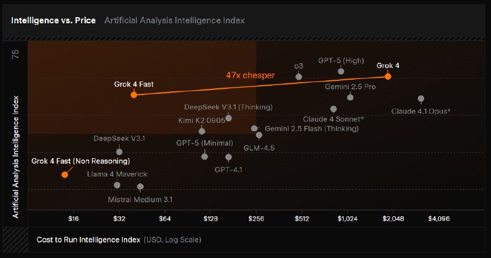Select the Grok 4 Fast (Non Reasoning) point
The width and height of the screenshot is (491, 258).
[x=64, y=175]
